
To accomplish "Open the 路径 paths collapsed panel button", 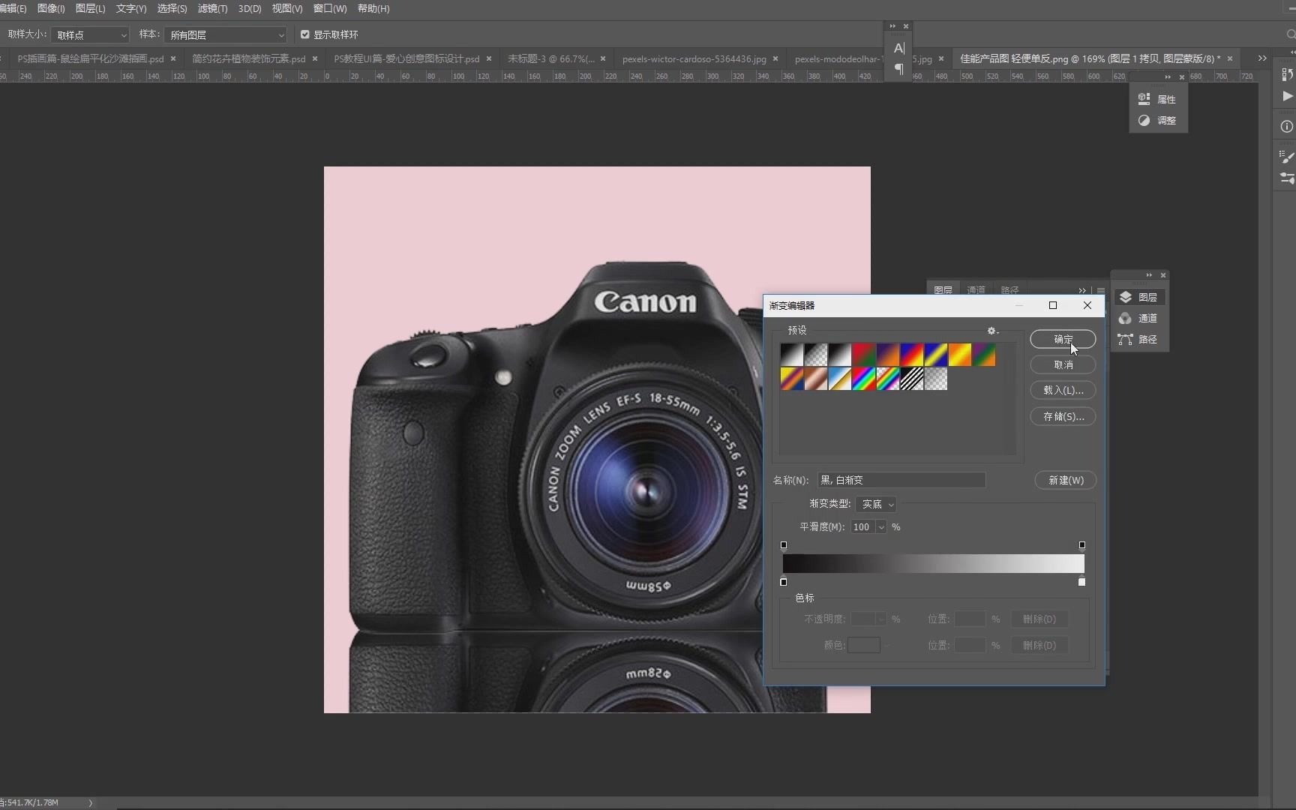I will pyautogui.click(x=1138, y=339).
